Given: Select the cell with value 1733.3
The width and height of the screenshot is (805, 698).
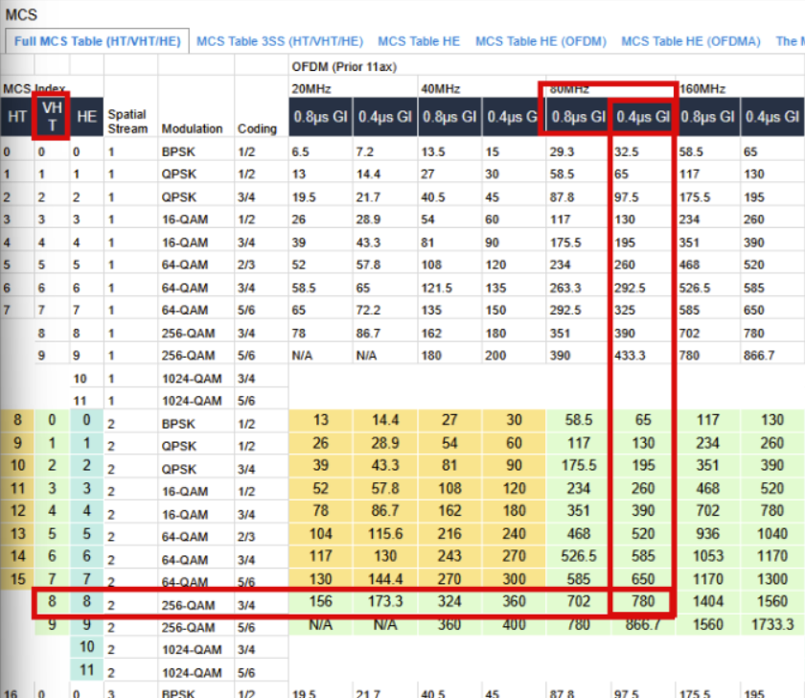Looking at the screenshot, I should pyautogui.click(x=771, y=624).
